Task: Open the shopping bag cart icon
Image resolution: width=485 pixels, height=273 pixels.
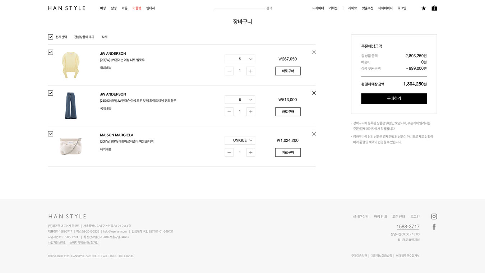Action: [434, 8]
